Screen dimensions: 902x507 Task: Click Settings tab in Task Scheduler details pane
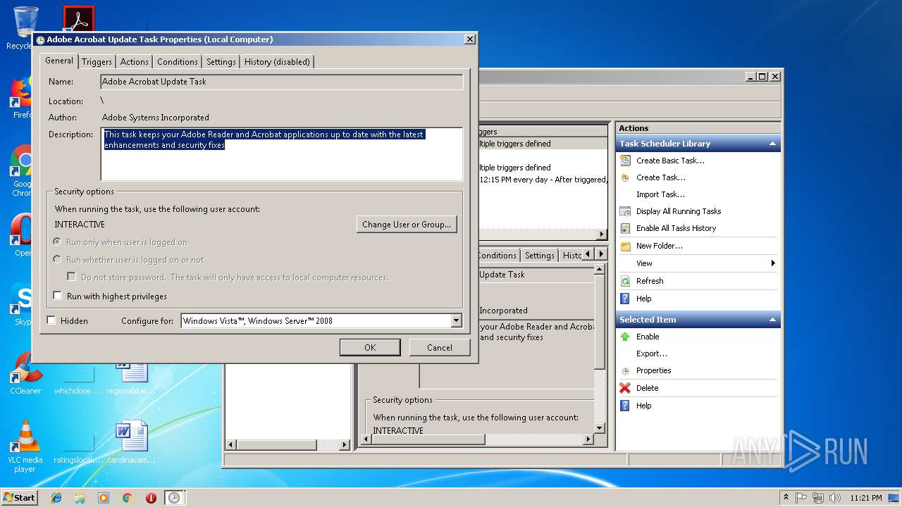[x=540, y=256]
